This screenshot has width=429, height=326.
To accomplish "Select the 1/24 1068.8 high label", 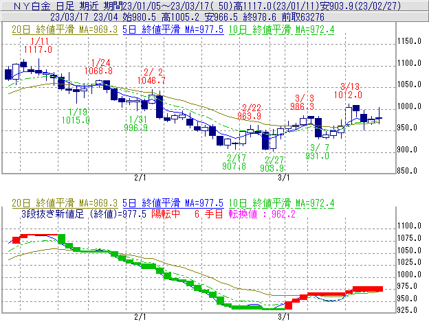I will click(x=99, y=67).
